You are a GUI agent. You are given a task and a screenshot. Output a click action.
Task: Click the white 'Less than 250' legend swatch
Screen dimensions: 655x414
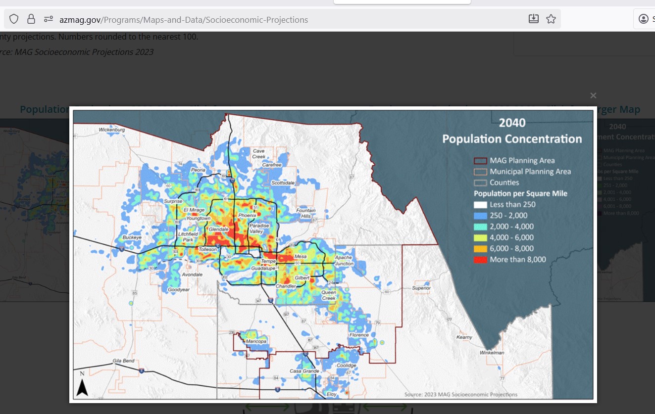pyautogui.click(x=480, y=205)
